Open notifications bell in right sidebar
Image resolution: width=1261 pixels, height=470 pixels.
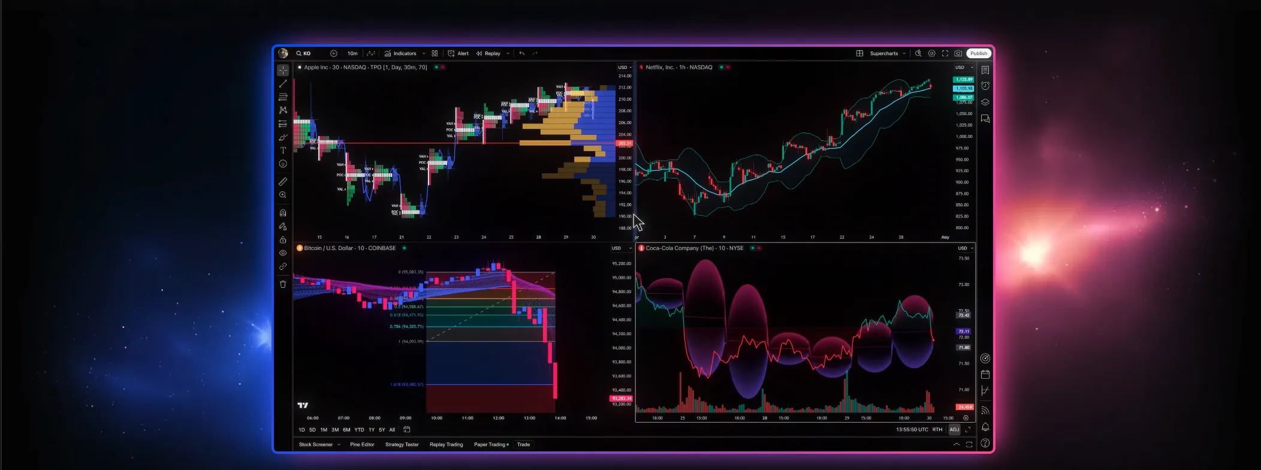tap(985, 427)
